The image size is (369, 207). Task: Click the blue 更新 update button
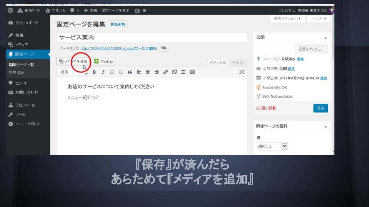pos(320,108)
